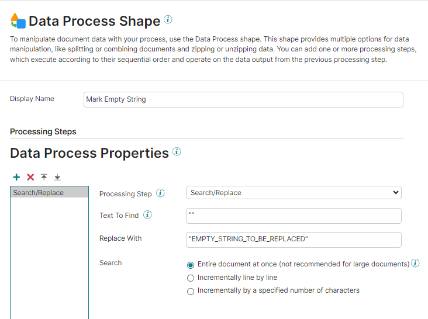
Task: Open info icon beside Entire document option
Action: pos(415,263)
